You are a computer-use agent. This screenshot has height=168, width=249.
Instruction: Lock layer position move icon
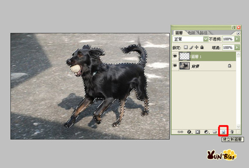pos(197,47)
